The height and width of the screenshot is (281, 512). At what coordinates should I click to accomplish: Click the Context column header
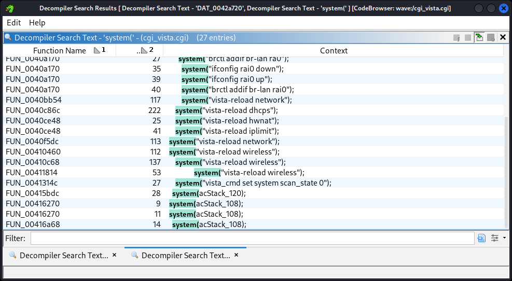click(334, 50)
